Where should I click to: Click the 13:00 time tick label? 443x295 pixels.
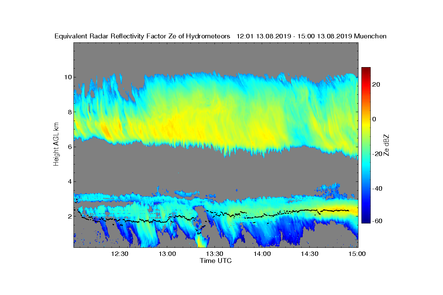[167, 254]
